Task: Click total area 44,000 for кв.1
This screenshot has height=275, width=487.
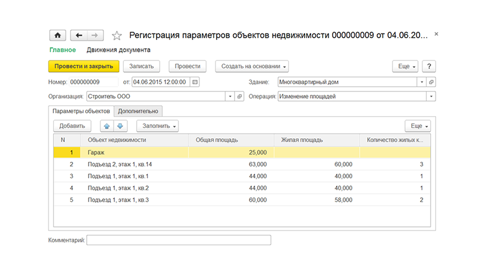Action: pos(258,176)
